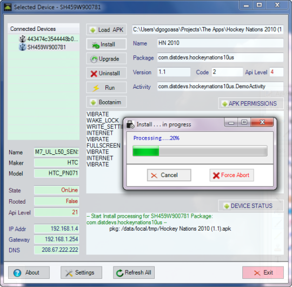
Task: Open the APK PERMISSIONS panel
Action: point(251,103)
